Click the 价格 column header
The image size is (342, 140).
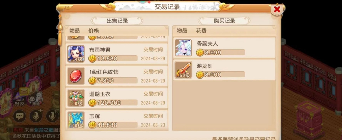[94, 31]
